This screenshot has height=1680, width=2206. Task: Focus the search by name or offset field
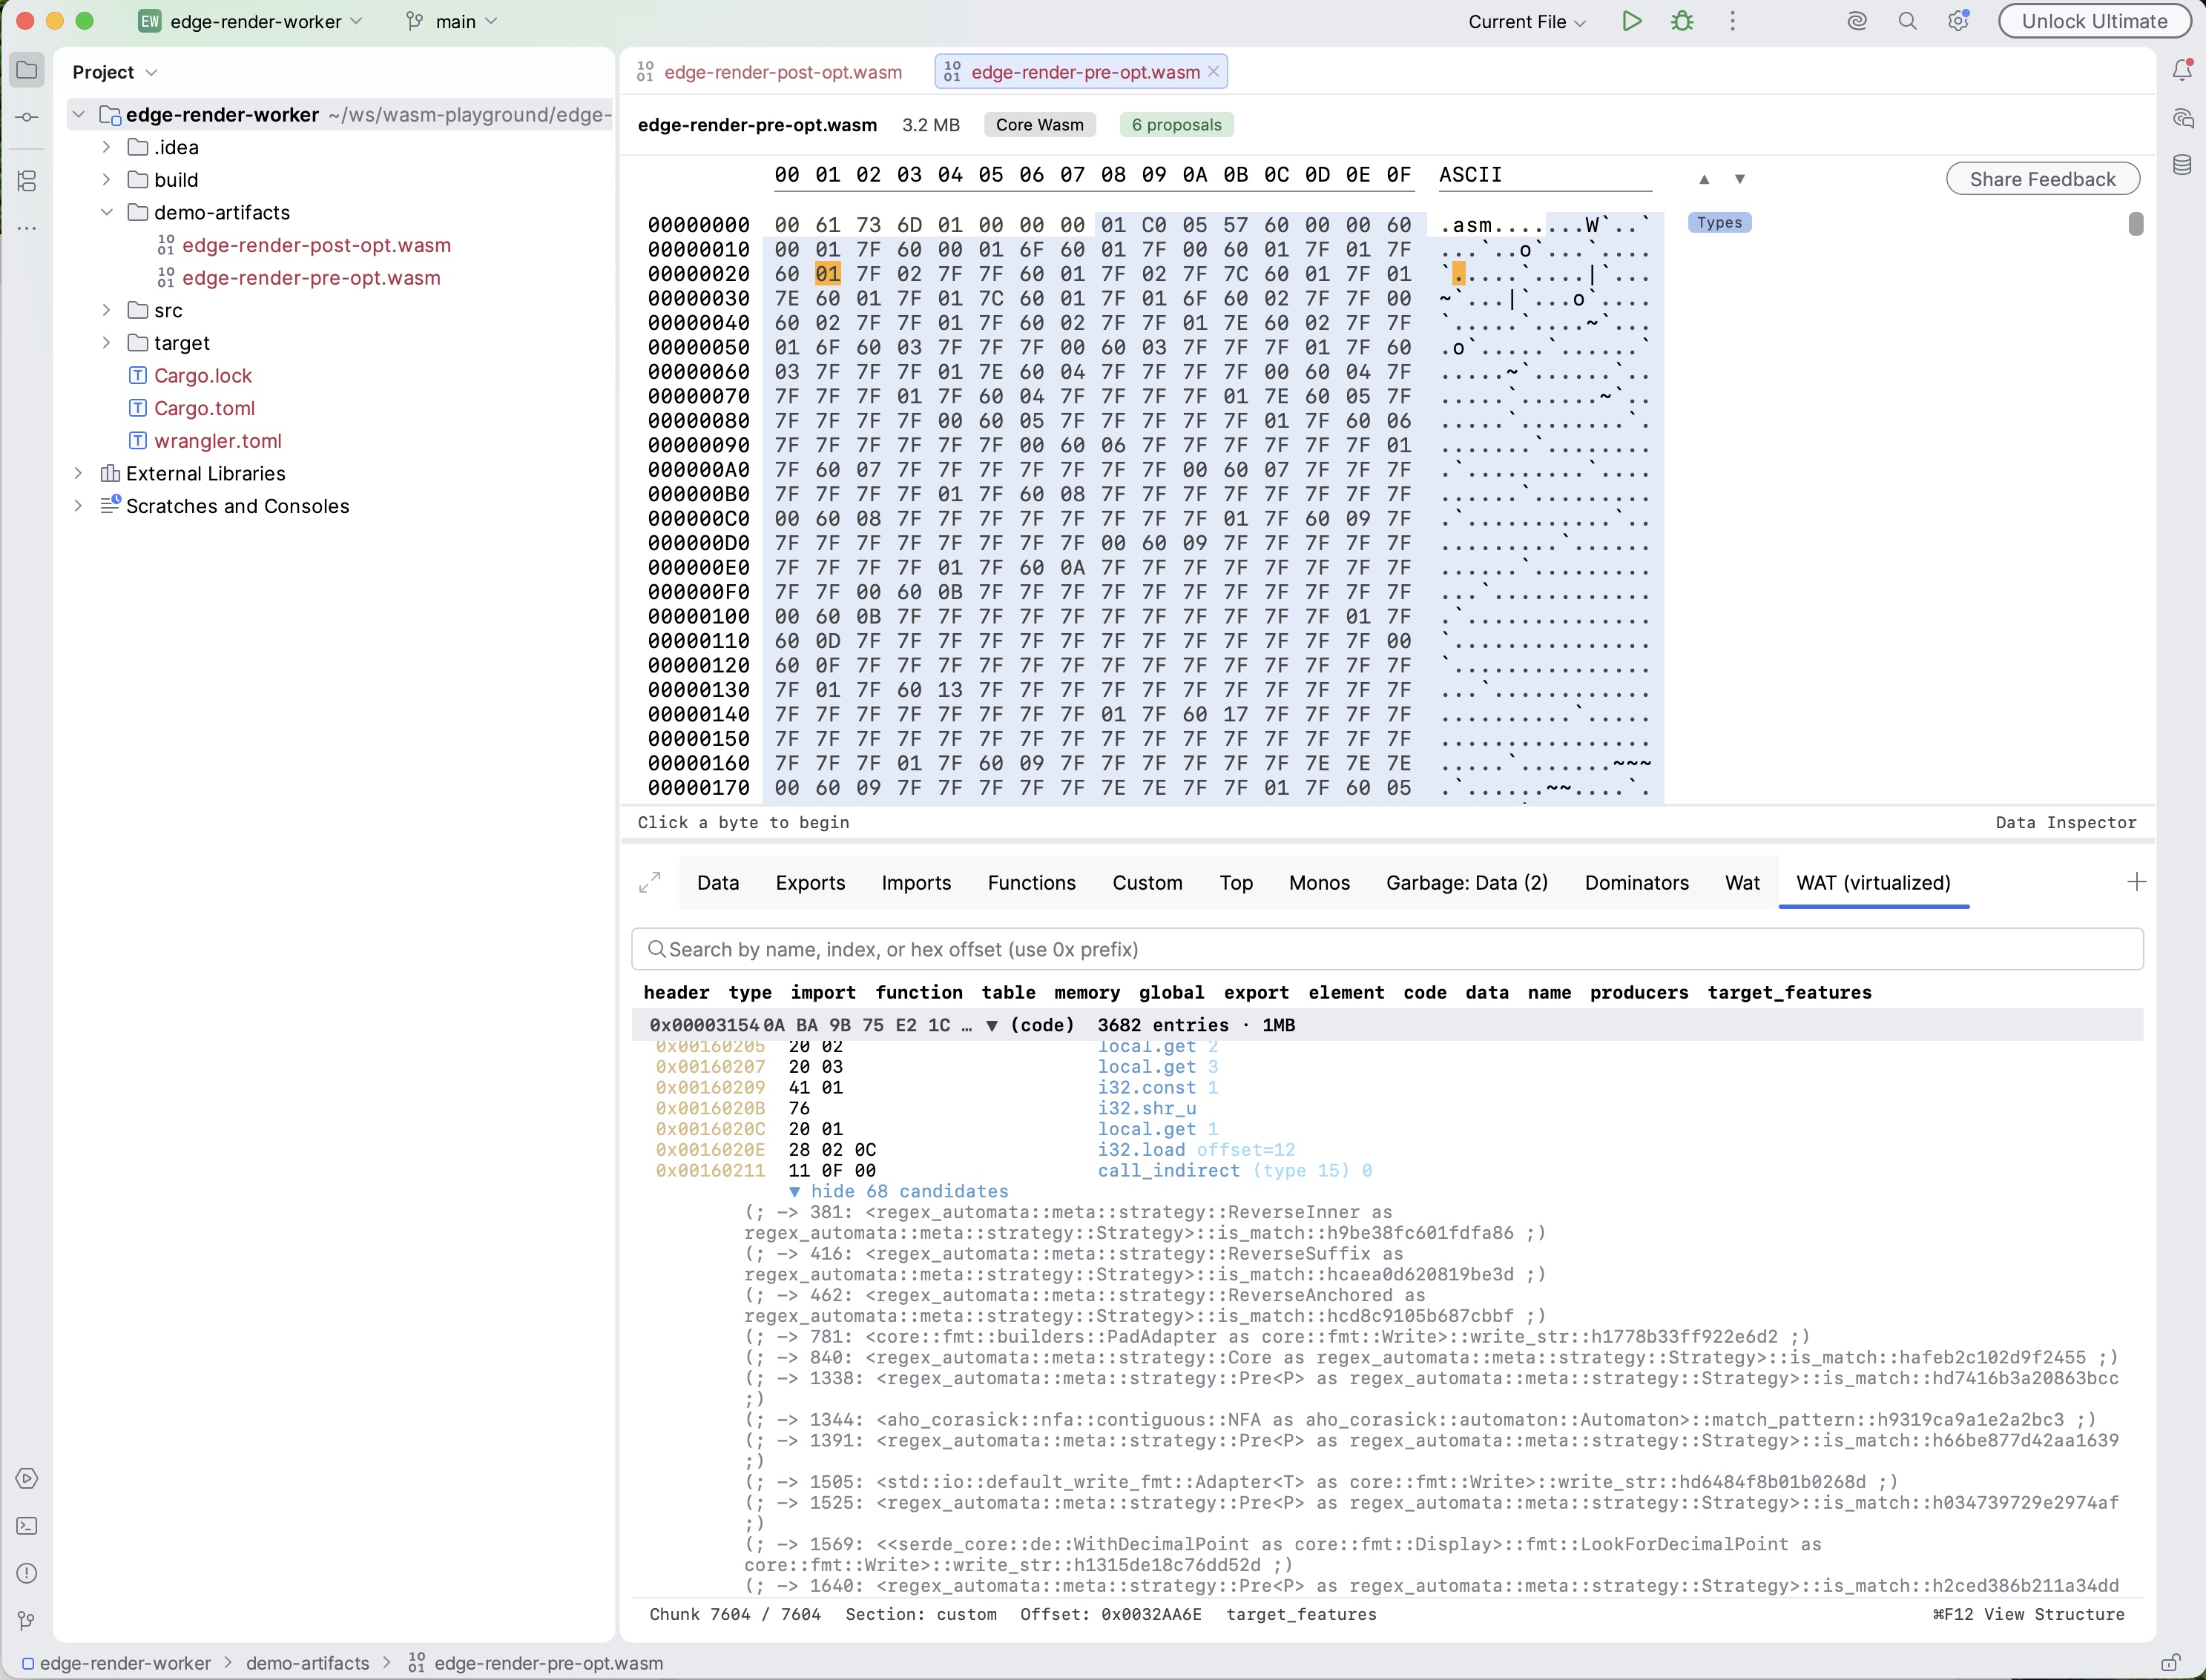(x=1386, y=949)
